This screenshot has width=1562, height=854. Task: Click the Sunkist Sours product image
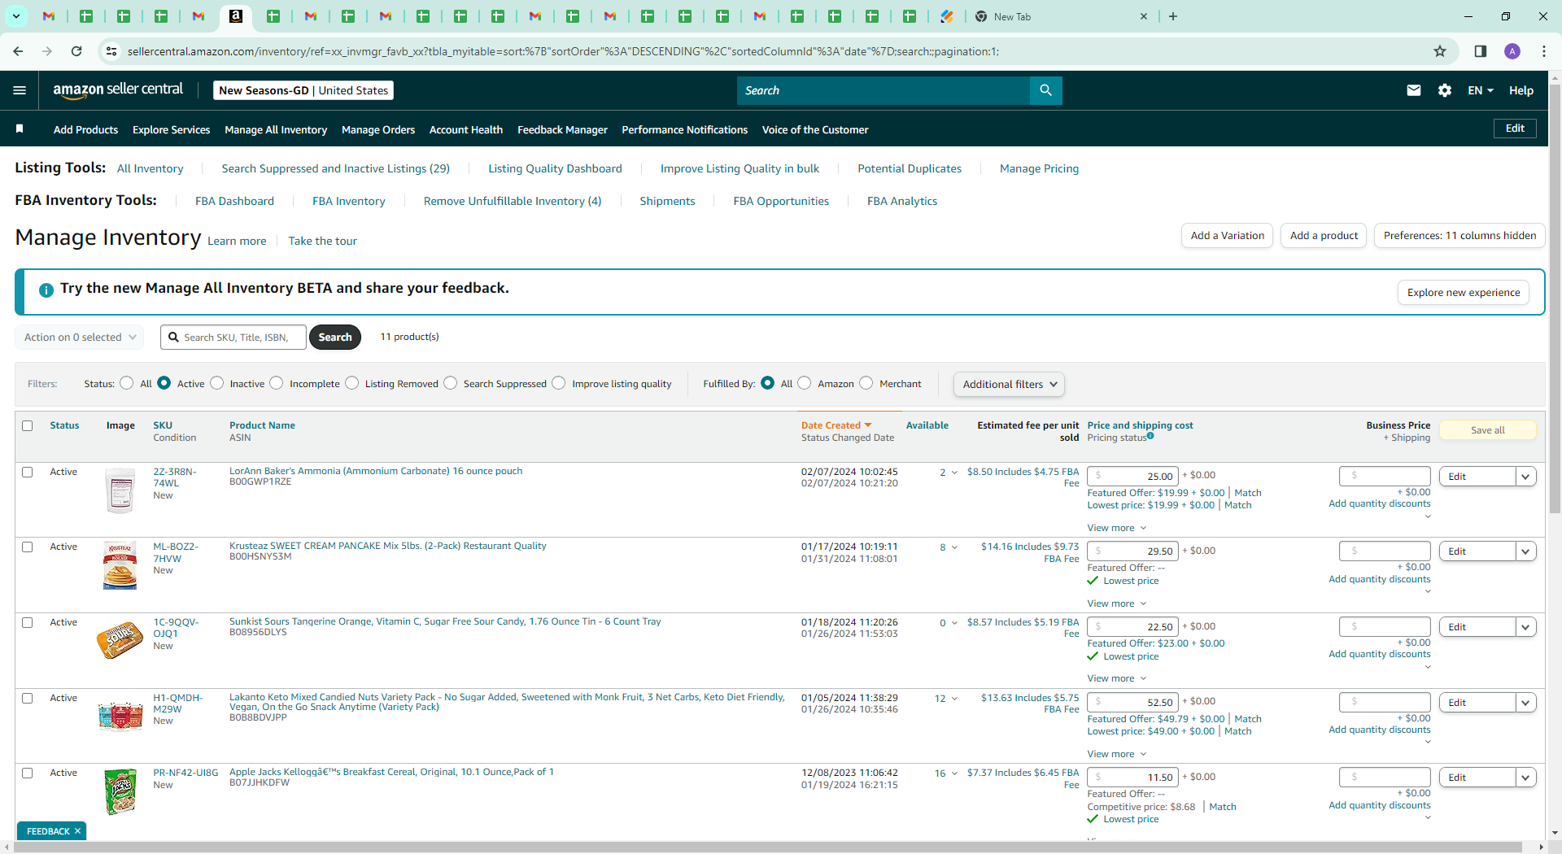pos(120,640)
